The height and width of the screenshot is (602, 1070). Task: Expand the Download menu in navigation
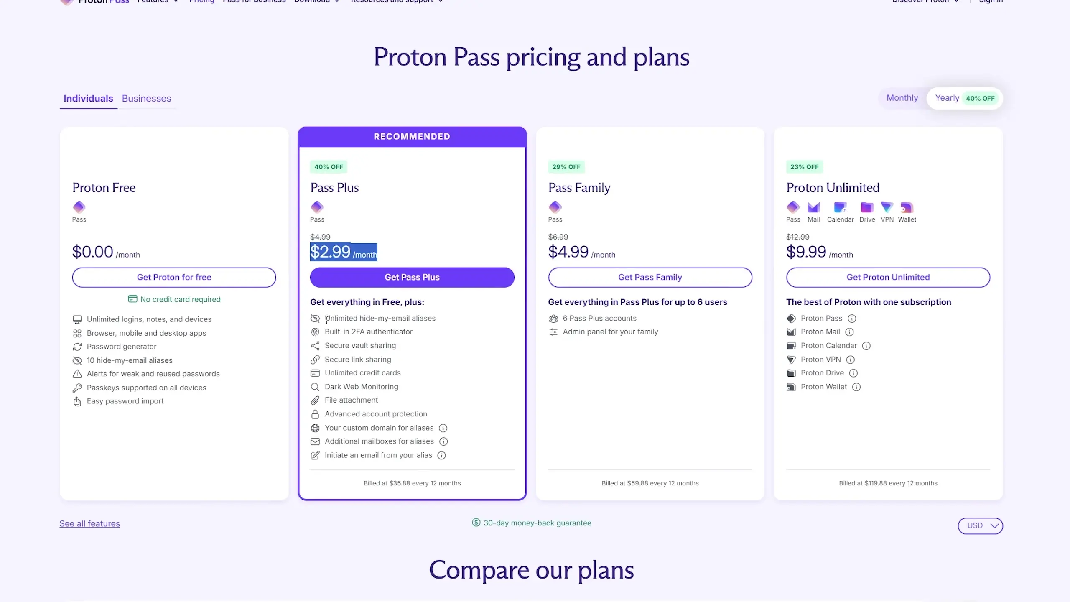click(x=317, y=1)
